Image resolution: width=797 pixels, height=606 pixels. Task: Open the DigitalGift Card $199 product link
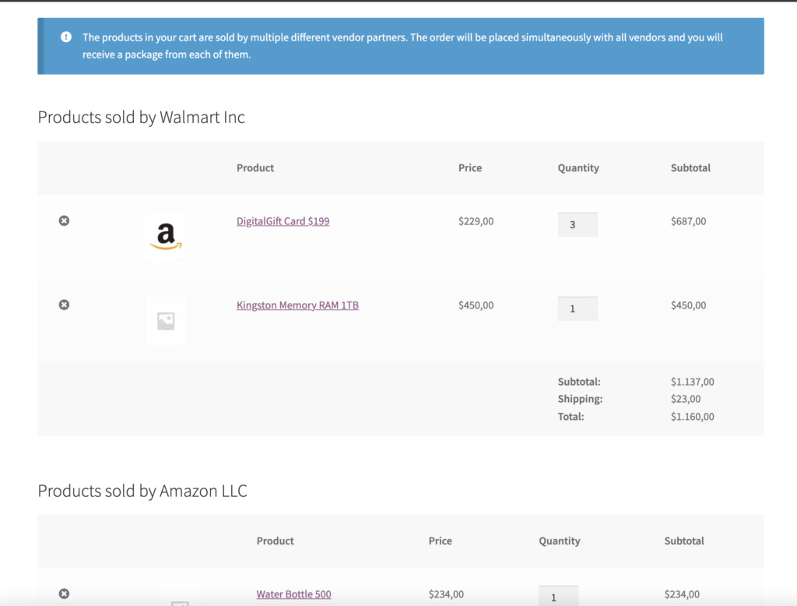pos(283,221)
